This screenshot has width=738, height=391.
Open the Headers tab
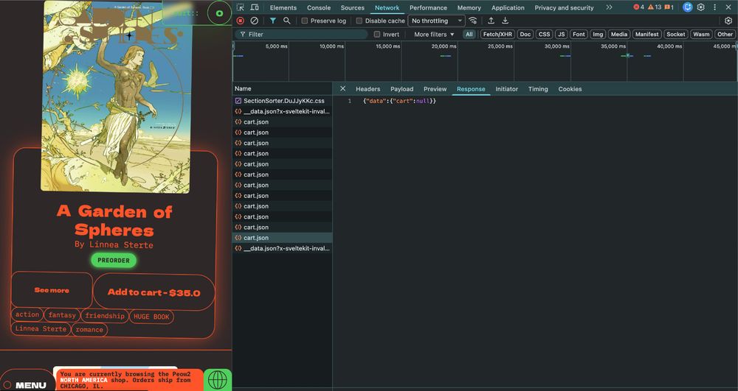click(368, 89)
